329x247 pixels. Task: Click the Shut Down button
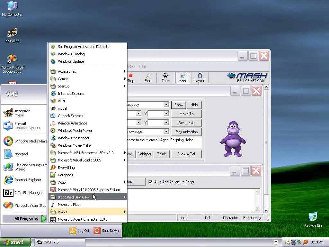(x=106, y=231)
